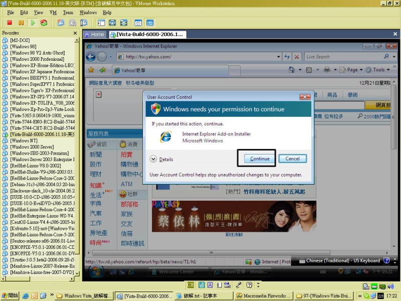Select [MS-DOS] in Favorites list

20,40
